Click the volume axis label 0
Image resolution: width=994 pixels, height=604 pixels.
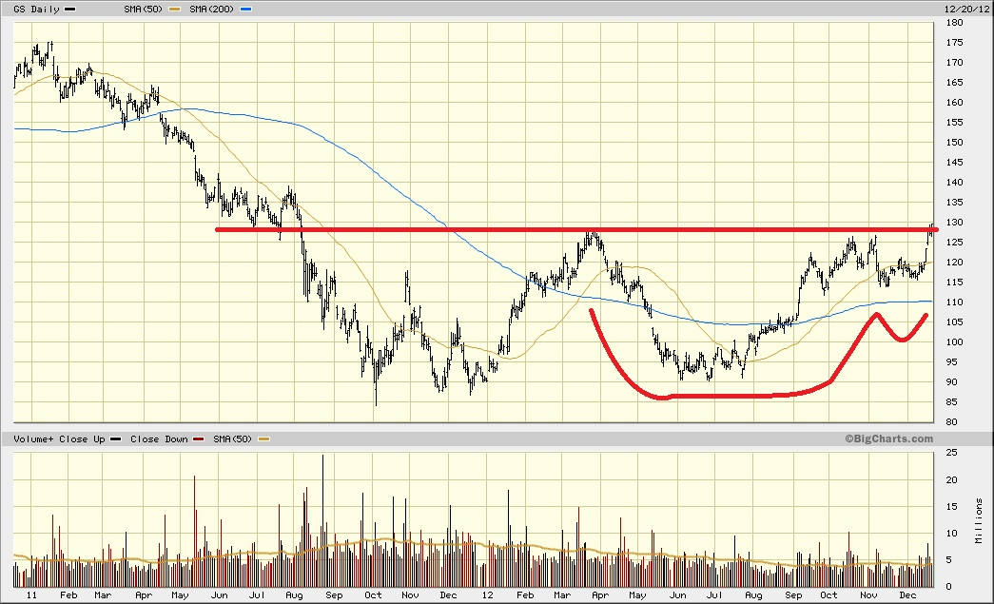tap(949, 586)
